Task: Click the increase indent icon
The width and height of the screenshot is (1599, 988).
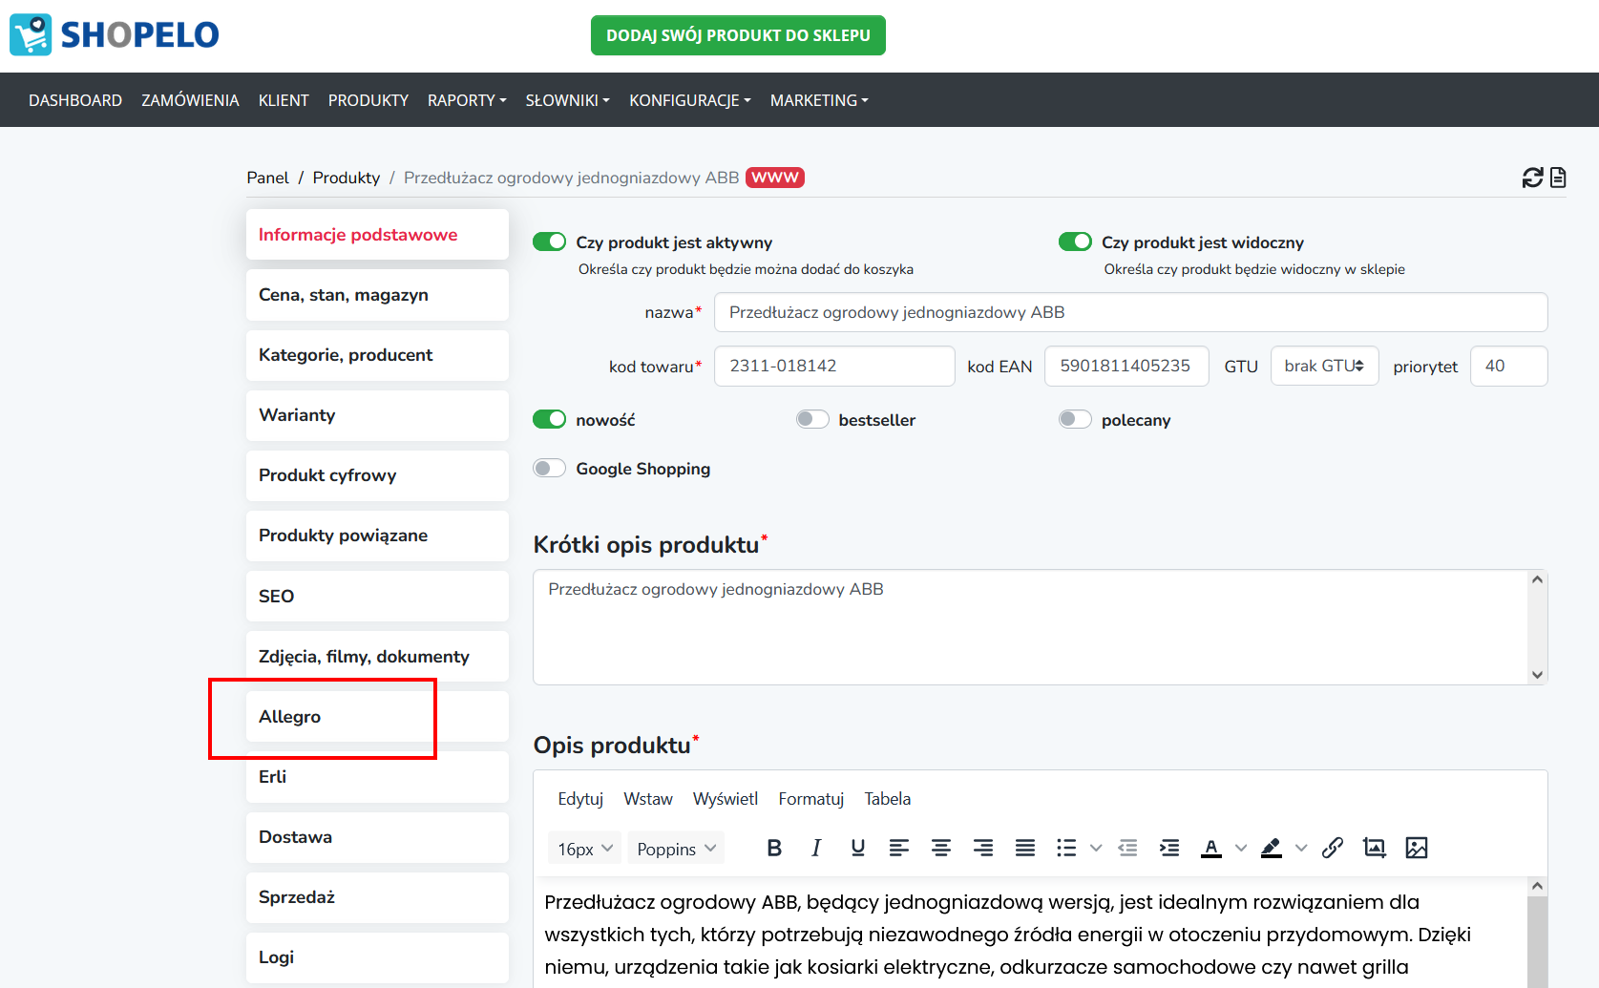Action: click(1169, 848)
